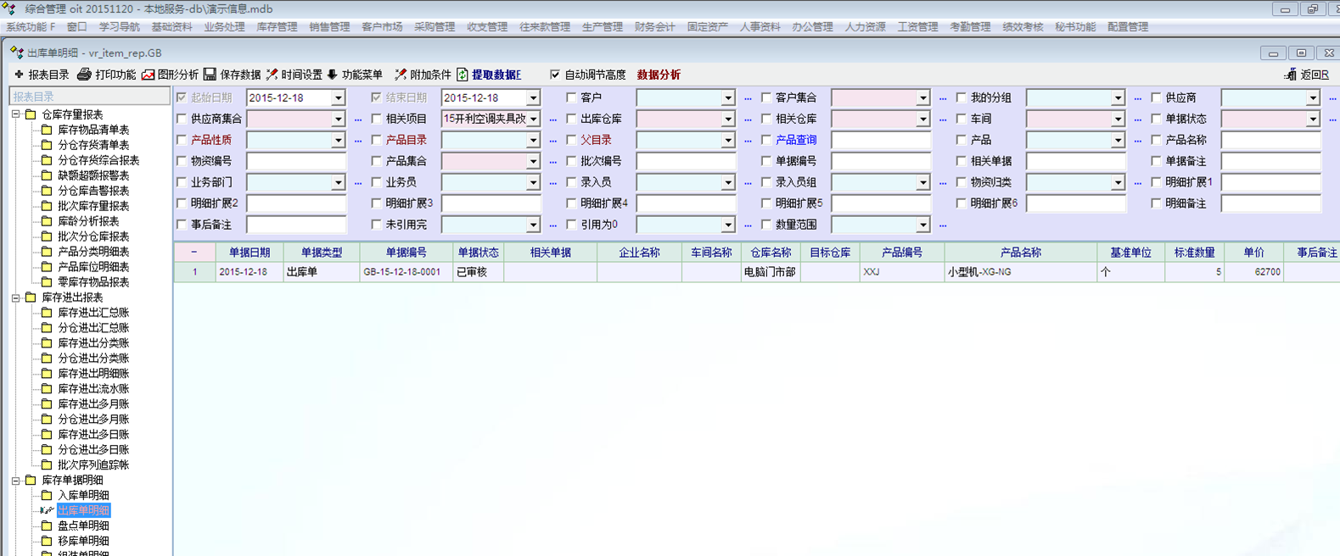Enable the 客户 filter checkbox

[x=571, y=97]
